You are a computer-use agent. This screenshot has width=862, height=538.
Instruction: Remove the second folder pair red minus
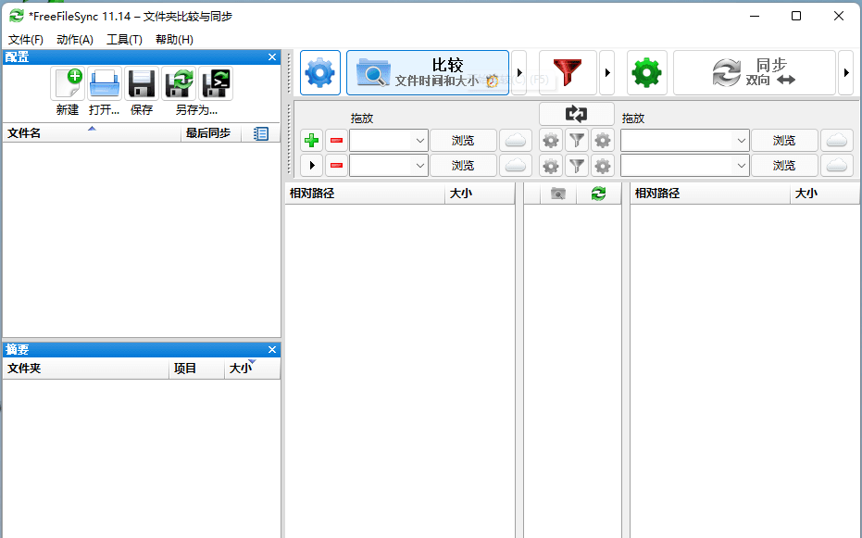point(336,166)
